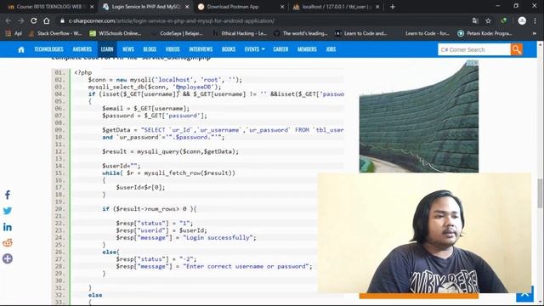
Task: Open Interviews section
Action: click(x=201, y=49)
